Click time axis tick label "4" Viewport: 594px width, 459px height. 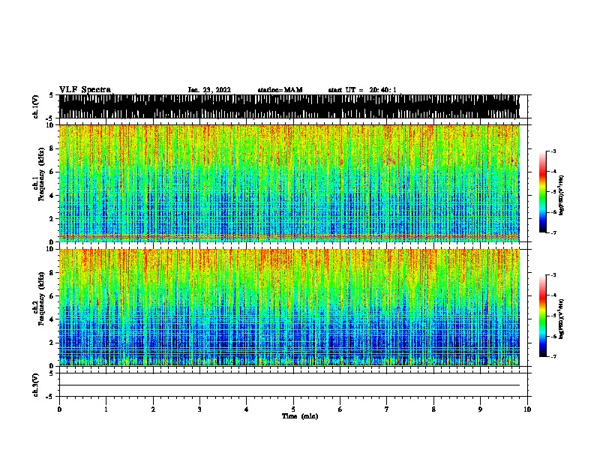[247, 409]
